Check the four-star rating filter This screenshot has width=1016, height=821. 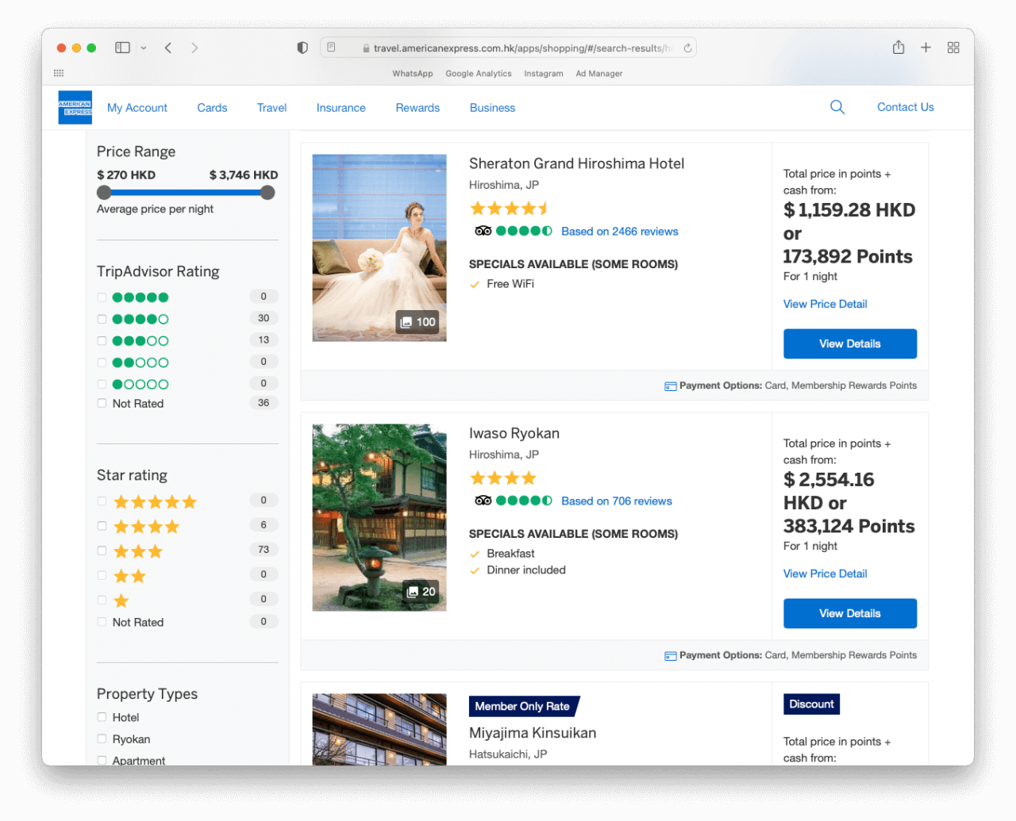[102, 526]
